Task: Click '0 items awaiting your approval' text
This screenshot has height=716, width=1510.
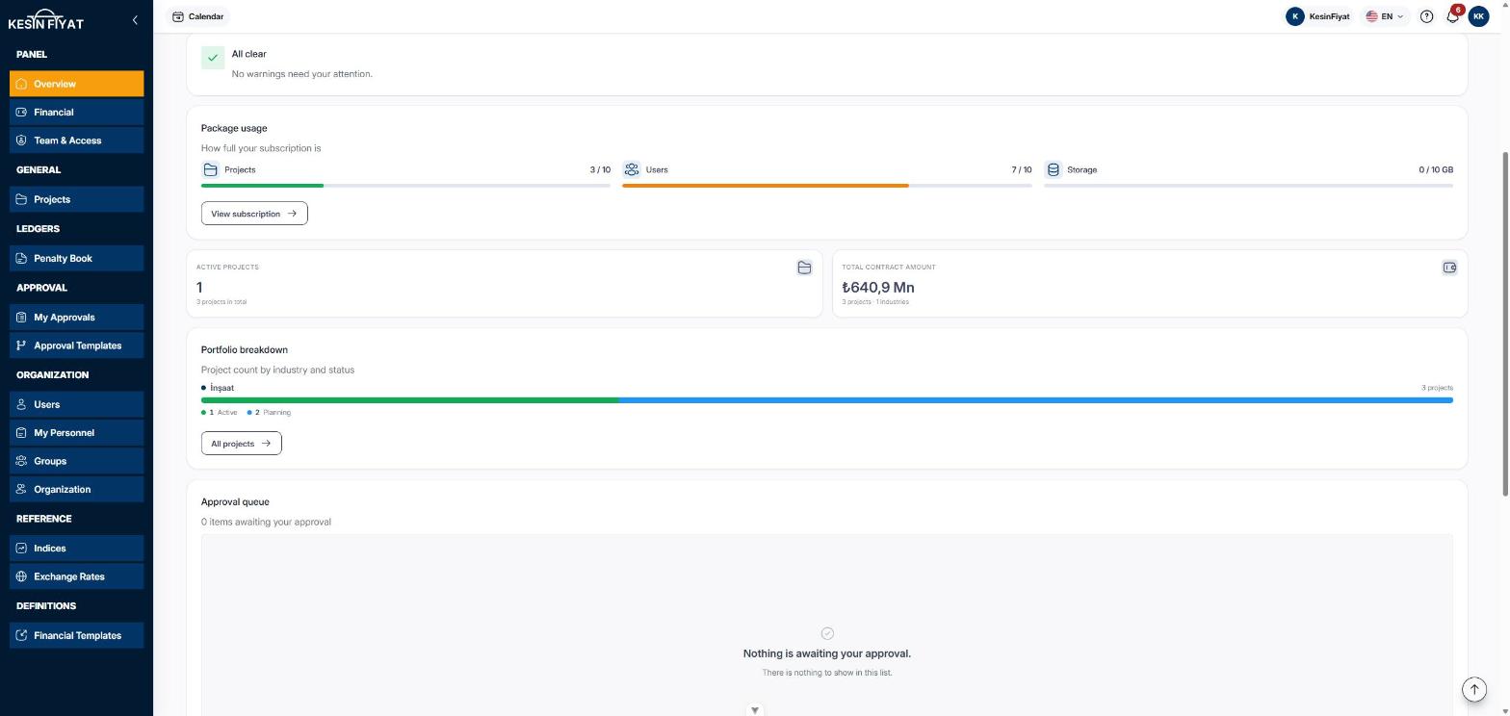Action: [x=266, y=522]
